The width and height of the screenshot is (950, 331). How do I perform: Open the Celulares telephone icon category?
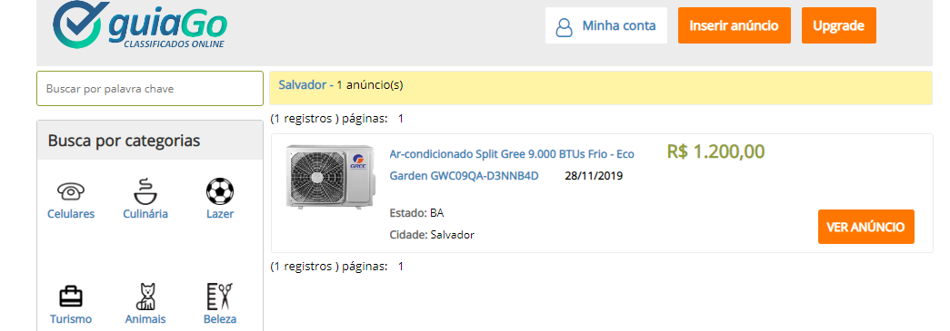pyautogui.click(x=71, y=191)
